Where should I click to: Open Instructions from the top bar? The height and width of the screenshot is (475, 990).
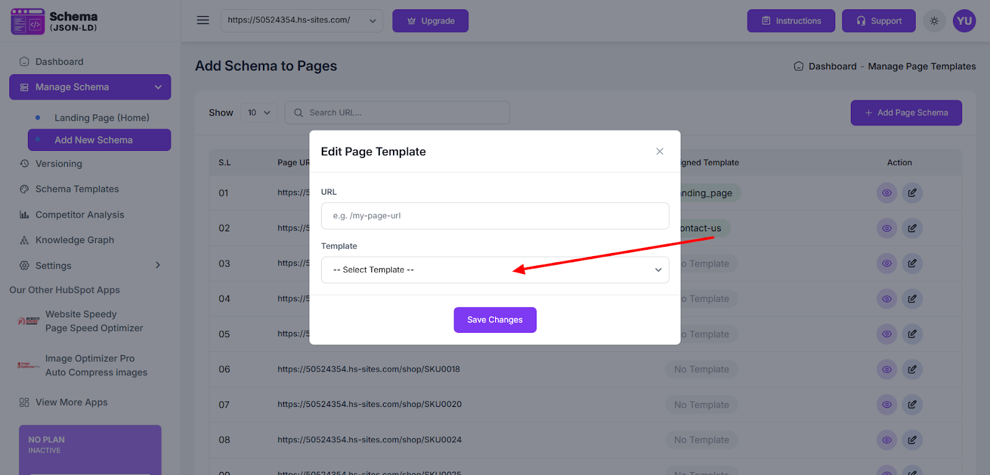click(x=791, y=21)
